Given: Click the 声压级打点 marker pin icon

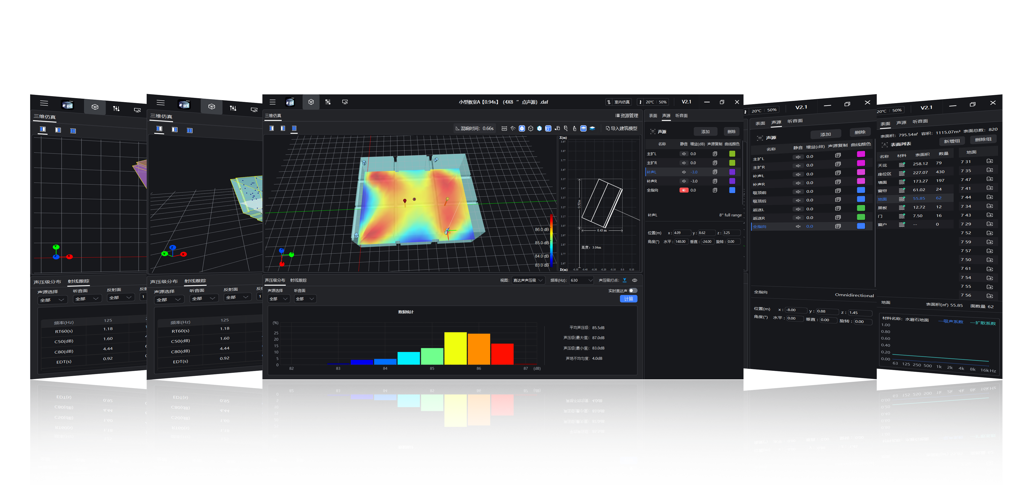Looking at the screenshot, I should [624, 280].
